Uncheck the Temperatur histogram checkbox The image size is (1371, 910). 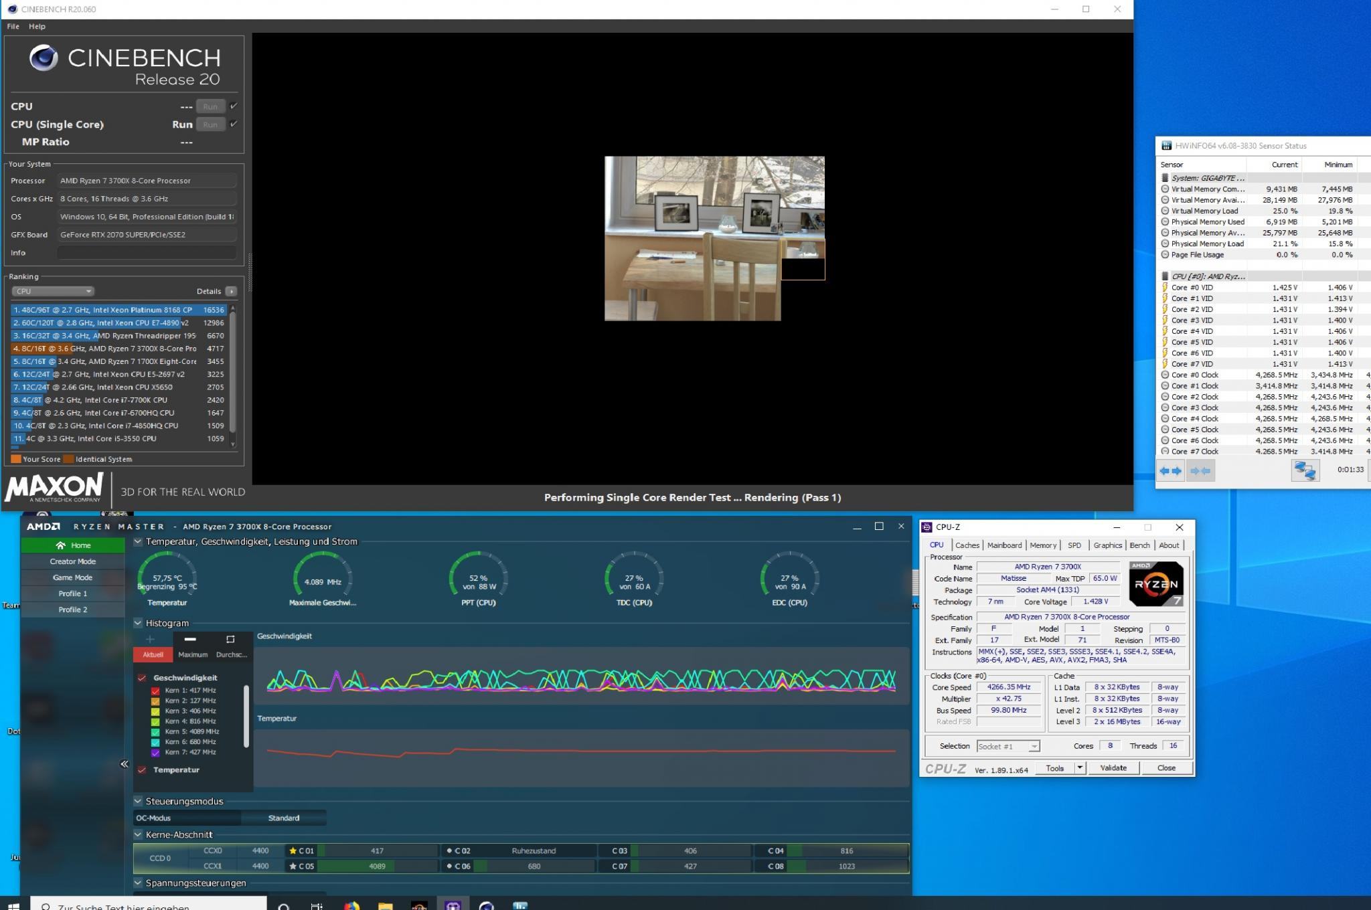[142, 770]
